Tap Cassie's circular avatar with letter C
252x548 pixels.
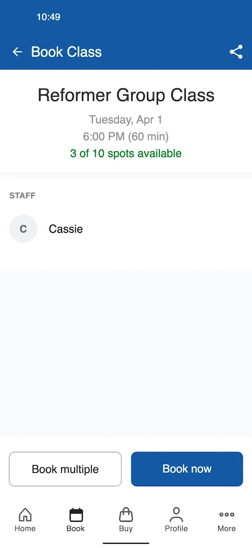pos(23,229)
